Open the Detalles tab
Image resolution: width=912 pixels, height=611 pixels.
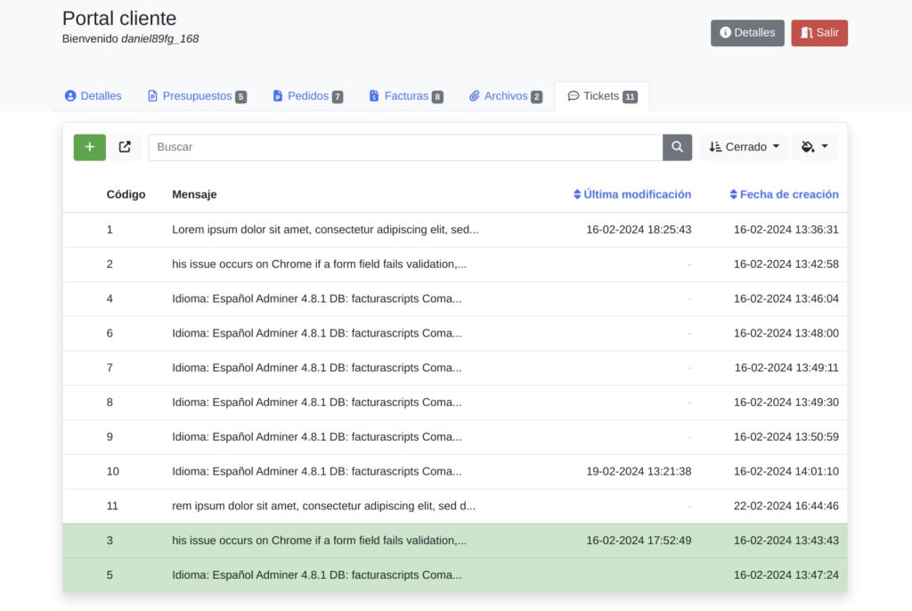(94, 96)
